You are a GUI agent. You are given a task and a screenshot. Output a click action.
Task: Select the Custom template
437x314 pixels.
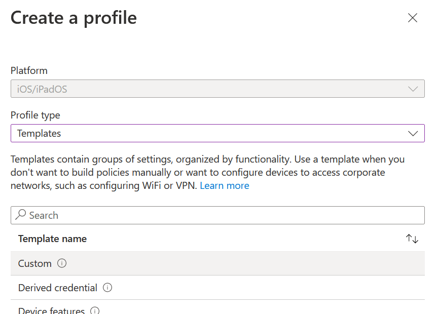coord(35,264)
